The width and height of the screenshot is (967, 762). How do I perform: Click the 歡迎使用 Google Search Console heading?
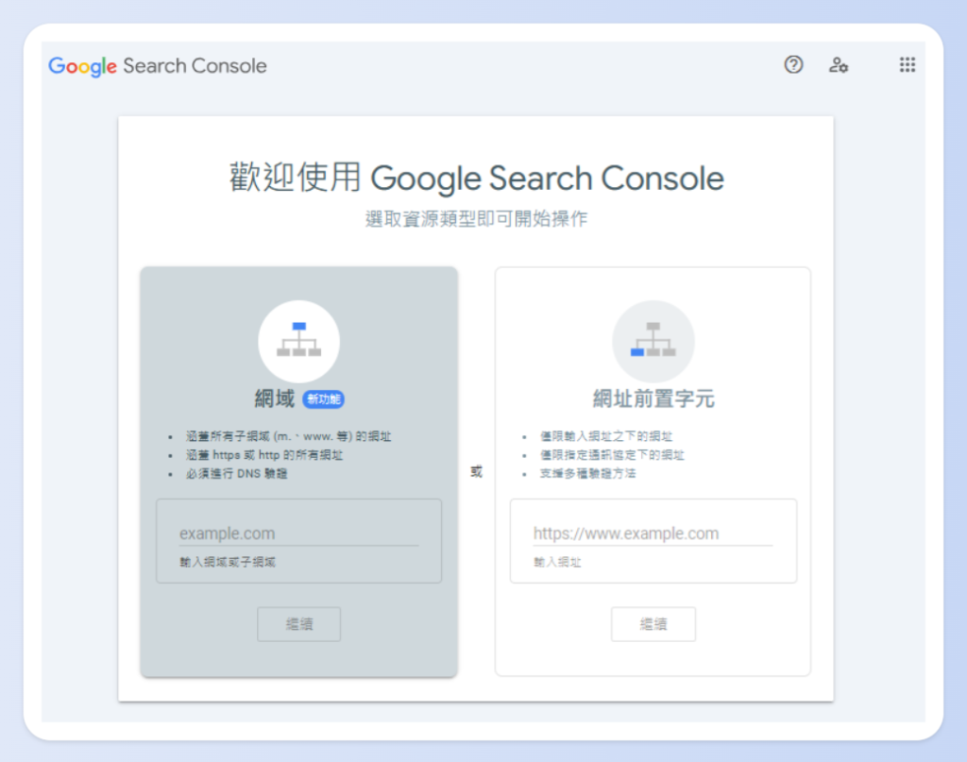(x=475, y=178)
